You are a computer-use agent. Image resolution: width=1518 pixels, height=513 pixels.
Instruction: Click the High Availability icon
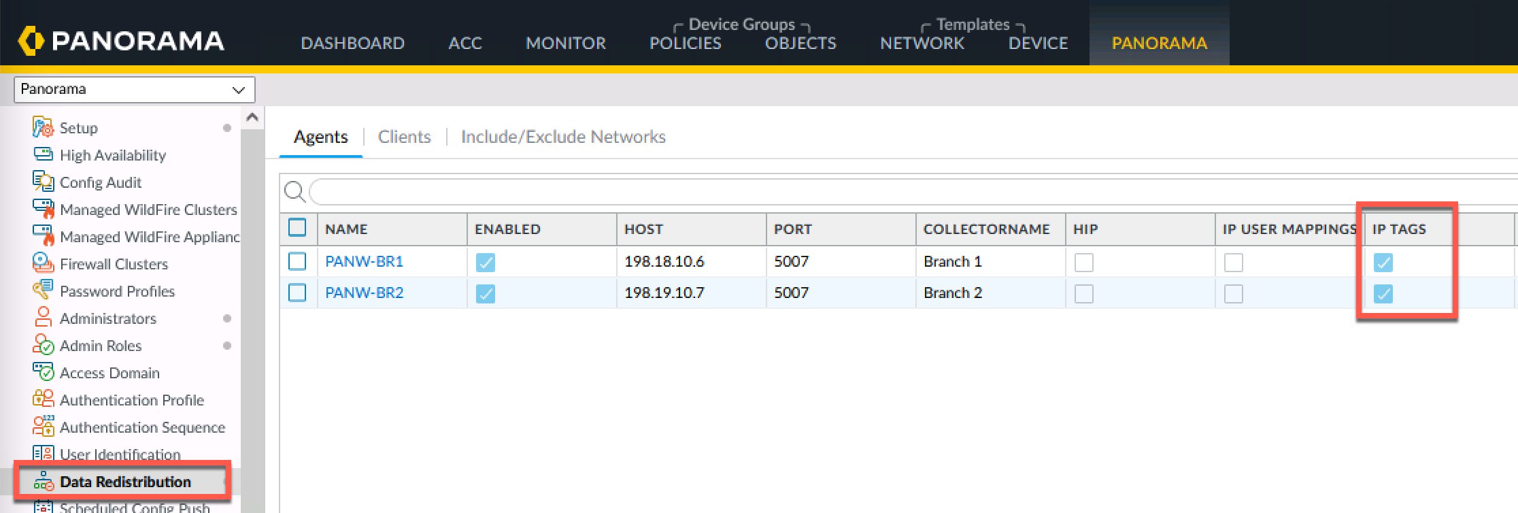click(x=43, y=154)
